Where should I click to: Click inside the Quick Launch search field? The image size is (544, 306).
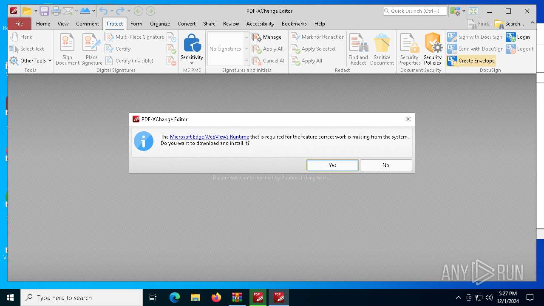click(x=415, y=11)
